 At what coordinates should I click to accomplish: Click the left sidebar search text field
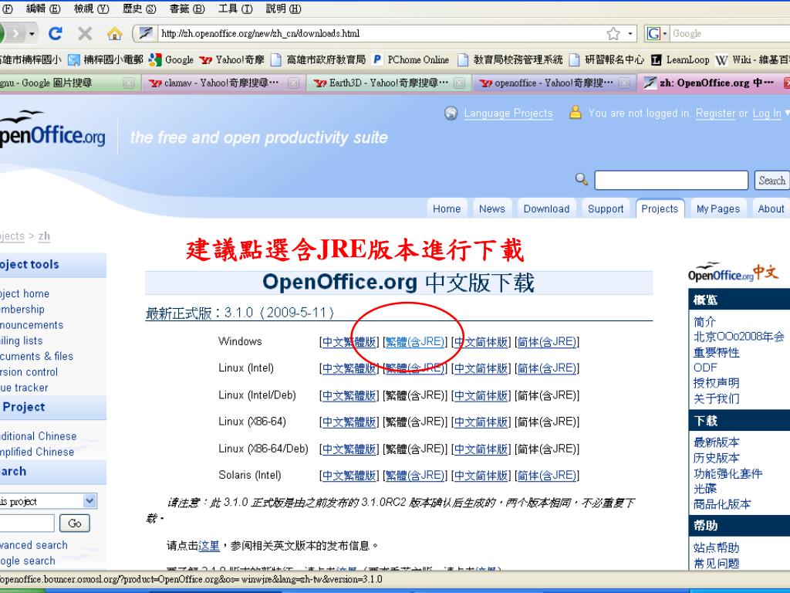[27, 524]
